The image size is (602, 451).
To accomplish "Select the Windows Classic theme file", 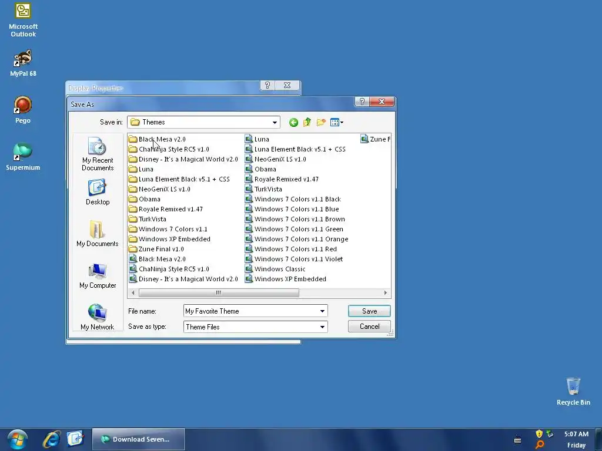I will [x=275, y=269].
